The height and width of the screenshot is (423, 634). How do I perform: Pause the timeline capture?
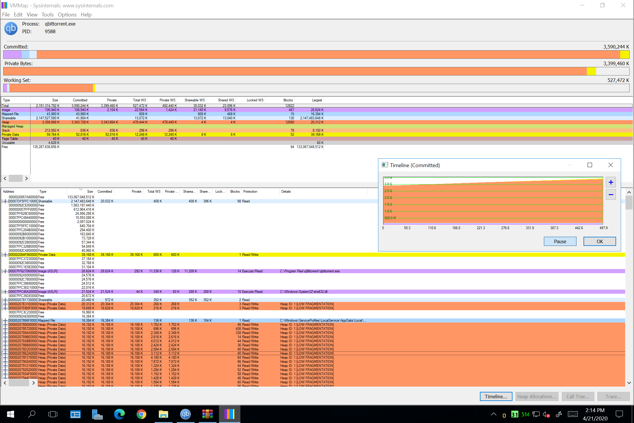click(x=560, y=241)
